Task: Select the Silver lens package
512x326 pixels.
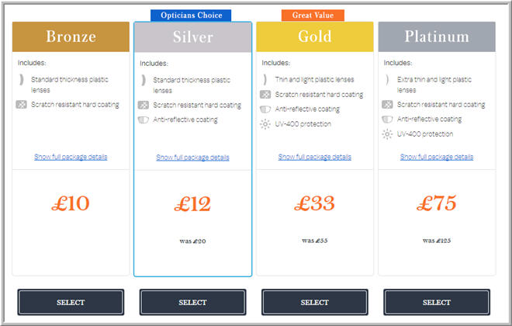Action: point(192,302)
